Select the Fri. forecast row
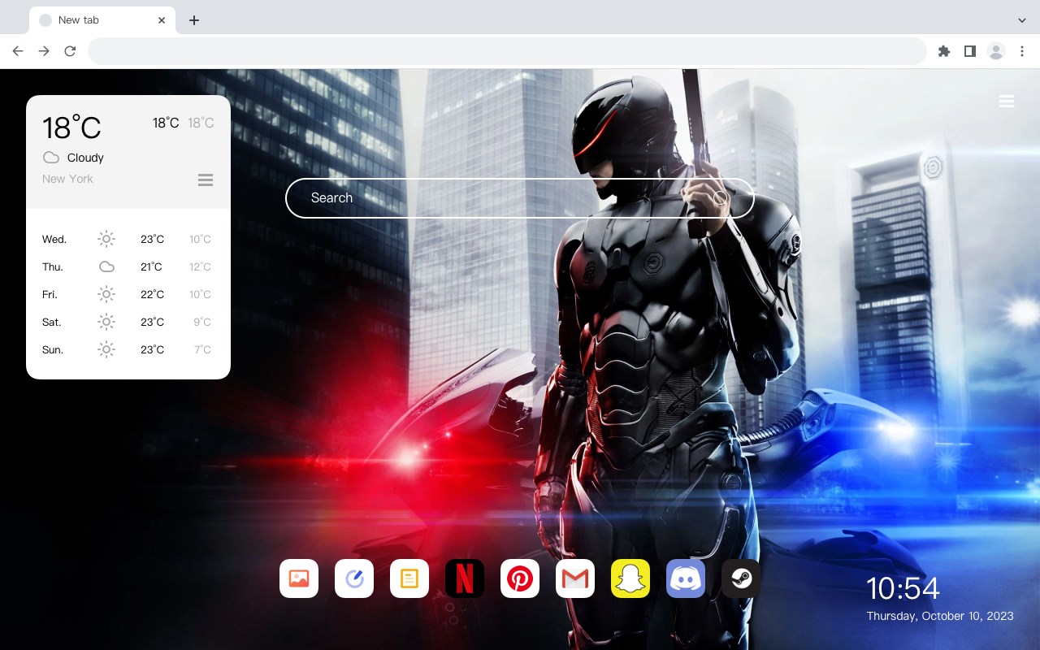Image resolution: width=1040 pixels, height=650 pixels. pos(128,294)
